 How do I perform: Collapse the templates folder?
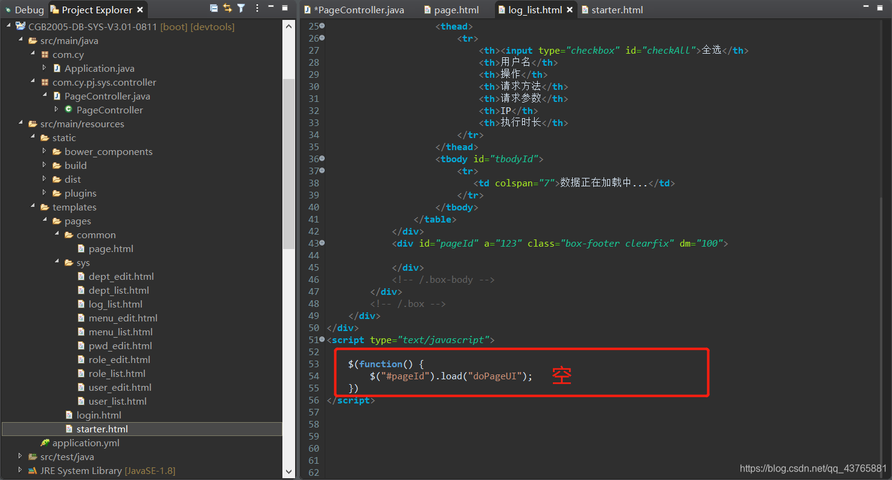point(32,207)
